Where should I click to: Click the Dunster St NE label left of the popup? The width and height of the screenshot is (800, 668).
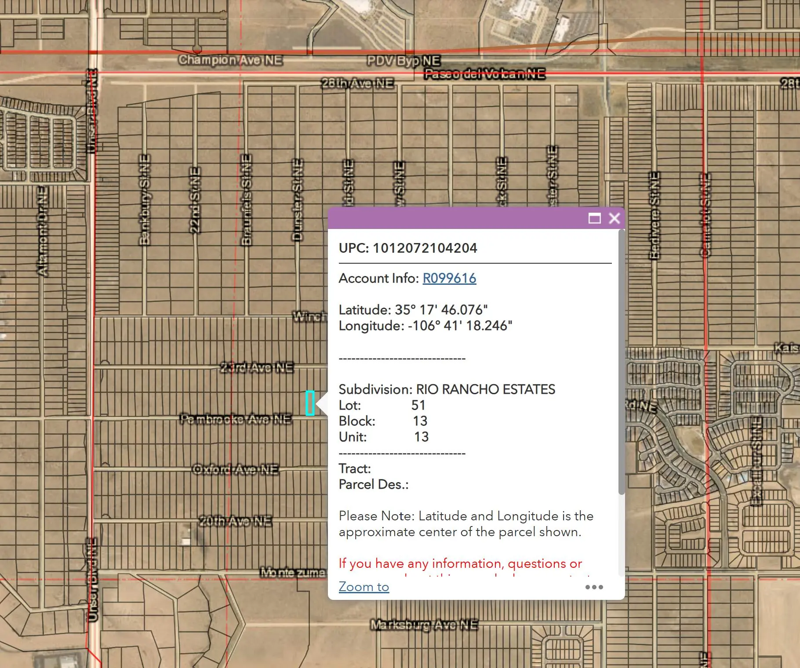click(x=298, y=200)
